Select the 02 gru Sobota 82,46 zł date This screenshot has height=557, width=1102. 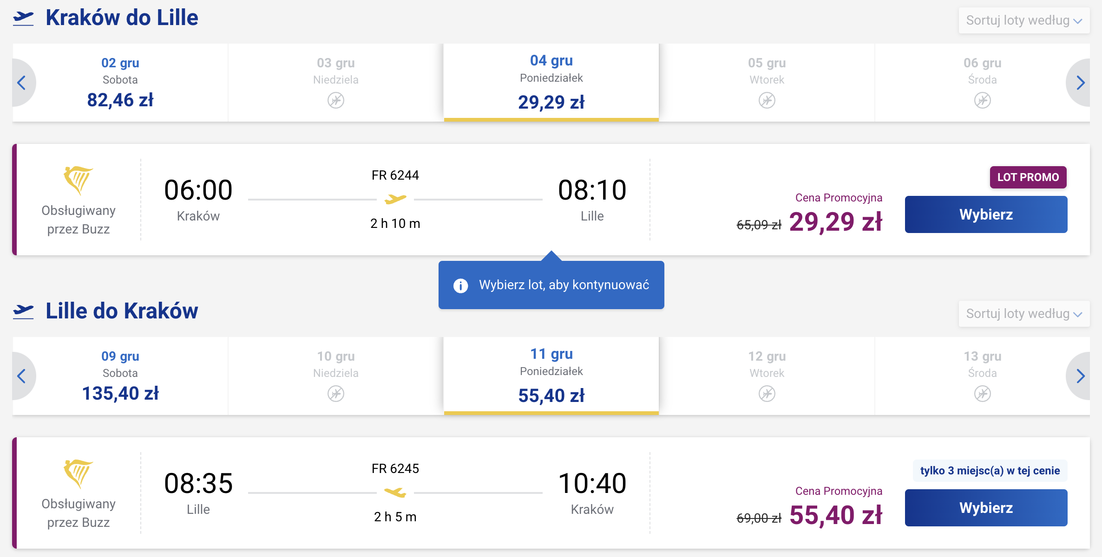tap(120, 83)
